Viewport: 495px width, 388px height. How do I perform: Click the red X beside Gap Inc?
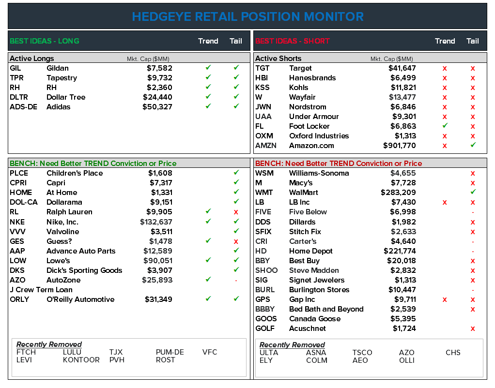tap(445, 299)
